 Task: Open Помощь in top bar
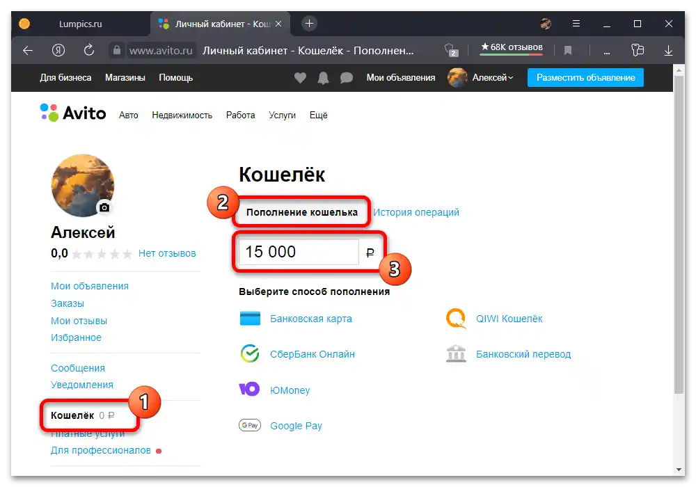pyautogui.click(x=176, y=78)
